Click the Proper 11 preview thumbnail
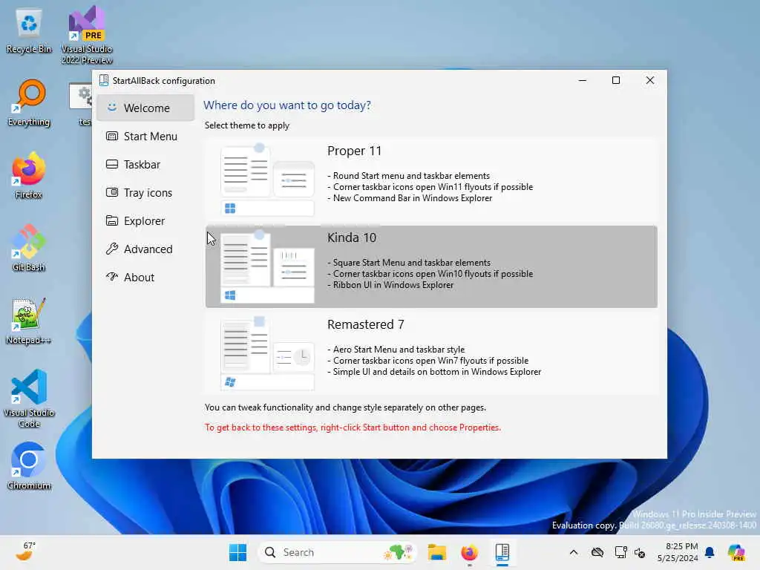The width and height of the screenshot is (760, 570). (267, 180)
